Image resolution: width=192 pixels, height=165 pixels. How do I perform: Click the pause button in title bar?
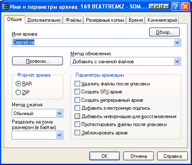click(x=161, y=7)
